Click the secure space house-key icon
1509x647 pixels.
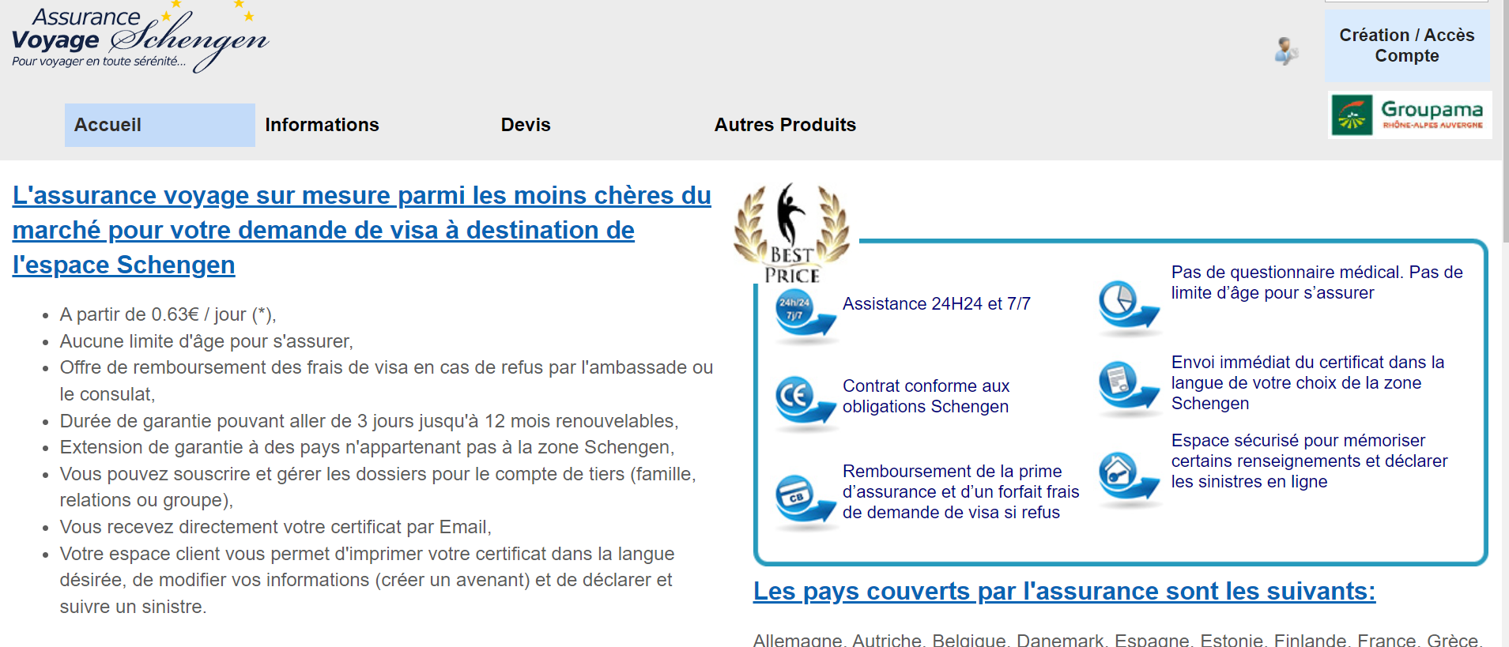point(1129,480)
